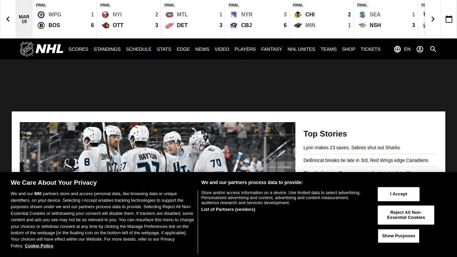
Task: Click the FINAL label above MTL
Action: (170, 5)
